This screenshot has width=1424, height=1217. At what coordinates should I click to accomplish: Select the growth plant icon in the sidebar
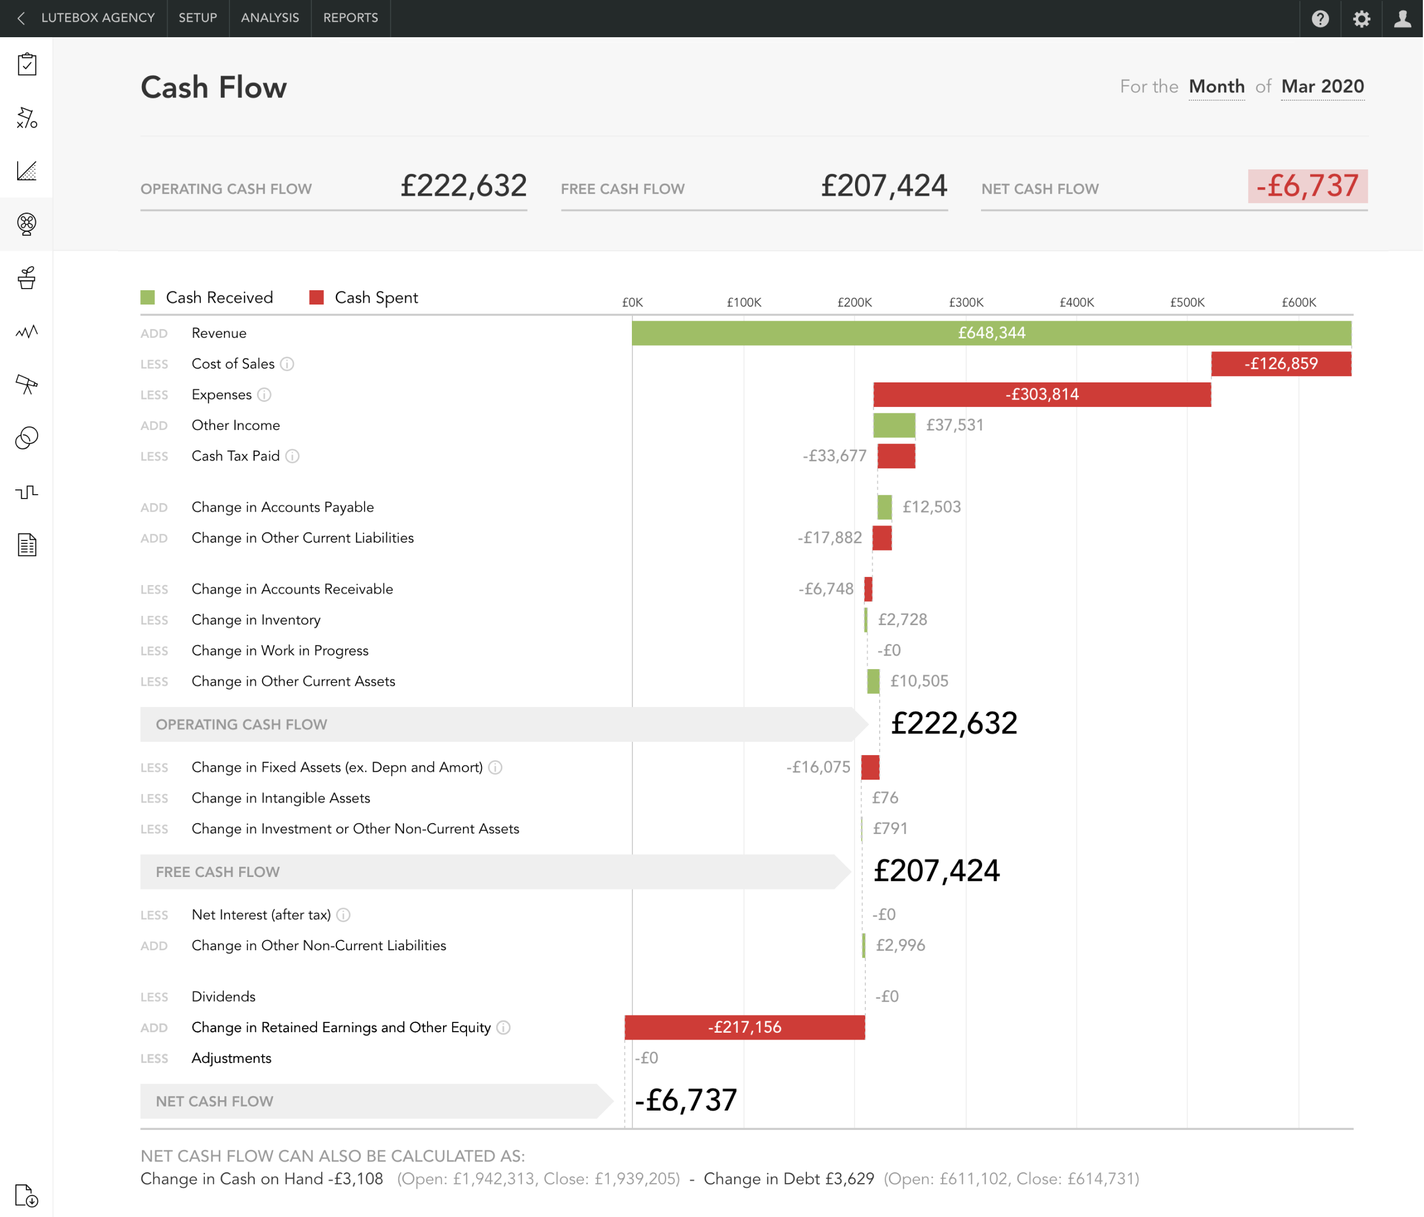26,278
